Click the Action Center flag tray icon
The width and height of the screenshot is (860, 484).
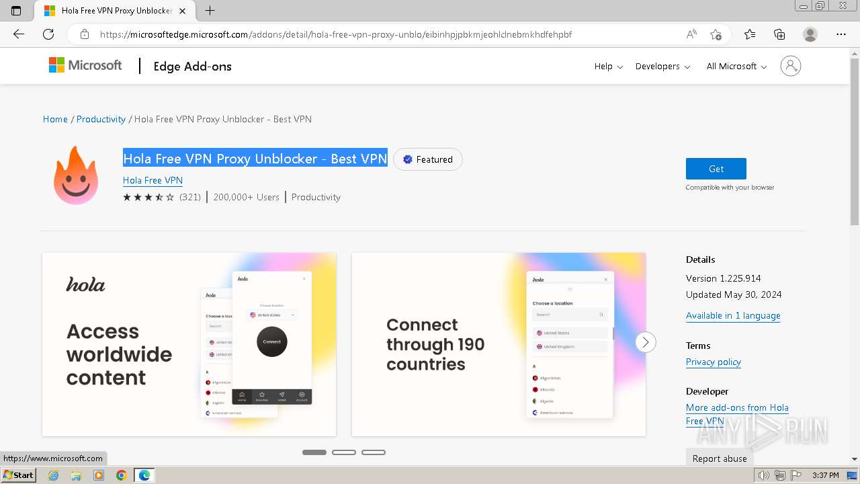pos(798,475)
